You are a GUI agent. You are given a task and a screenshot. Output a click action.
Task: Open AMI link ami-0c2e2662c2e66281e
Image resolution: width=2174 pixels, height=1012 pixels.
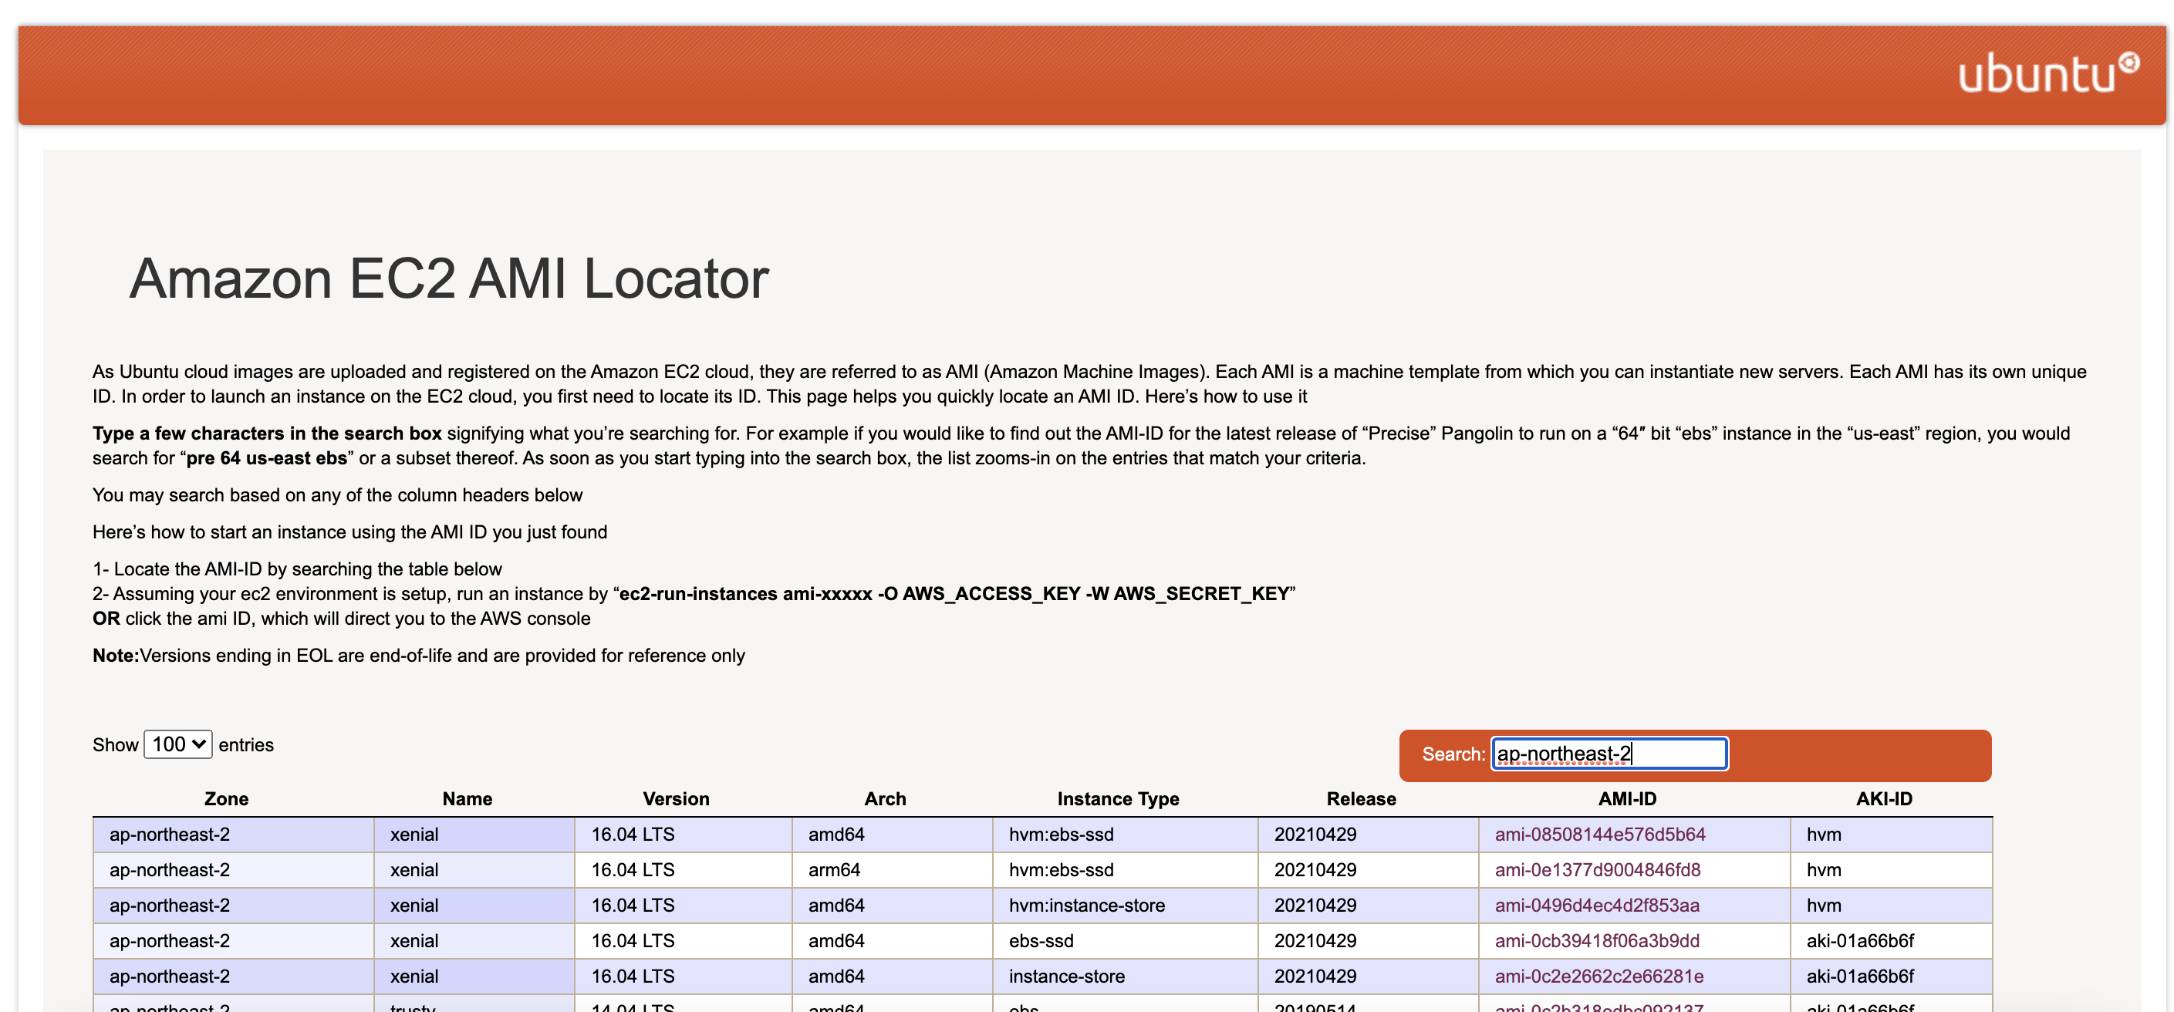click(x=1599, y=976)
